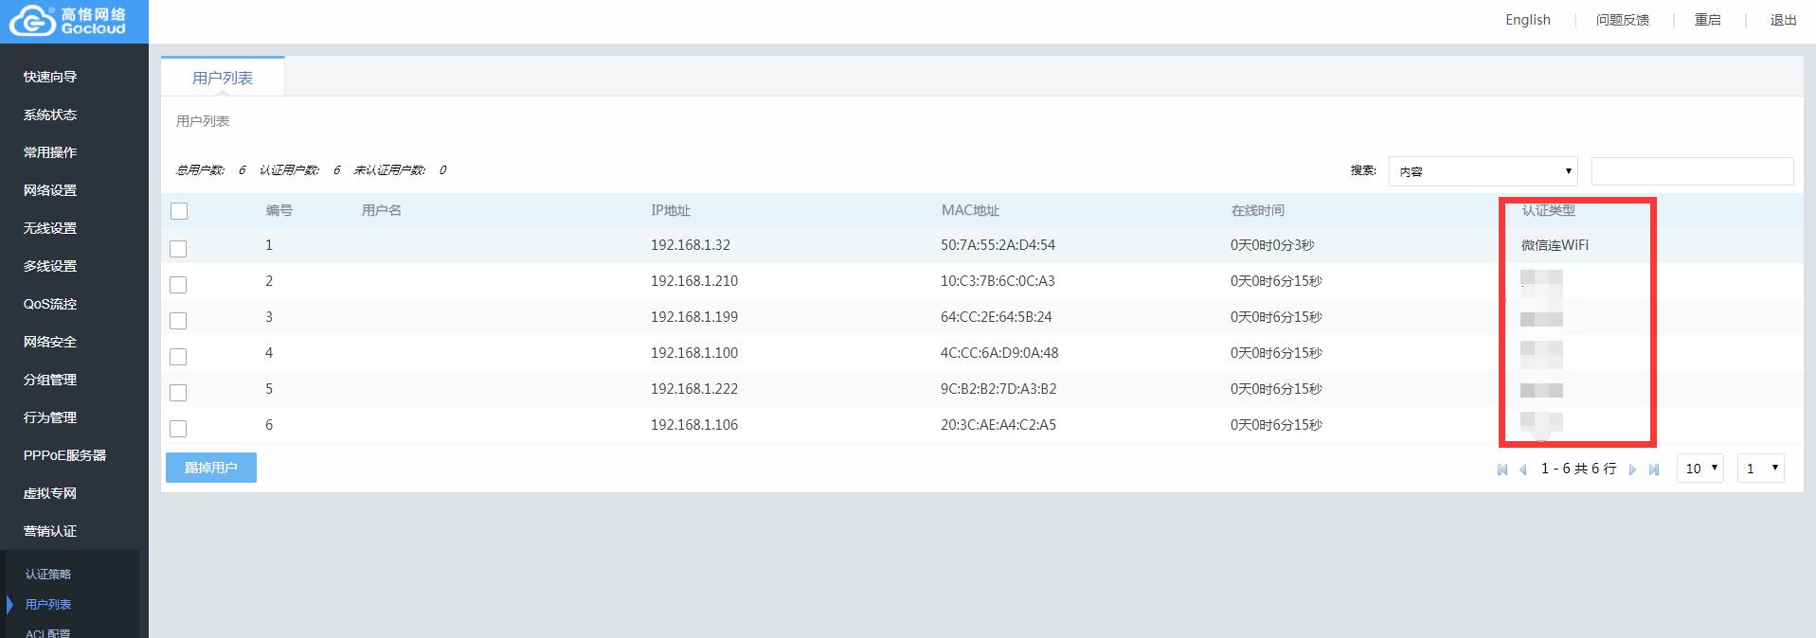
Task: Open 快速向导 in the sidebar
Action: 50,77
